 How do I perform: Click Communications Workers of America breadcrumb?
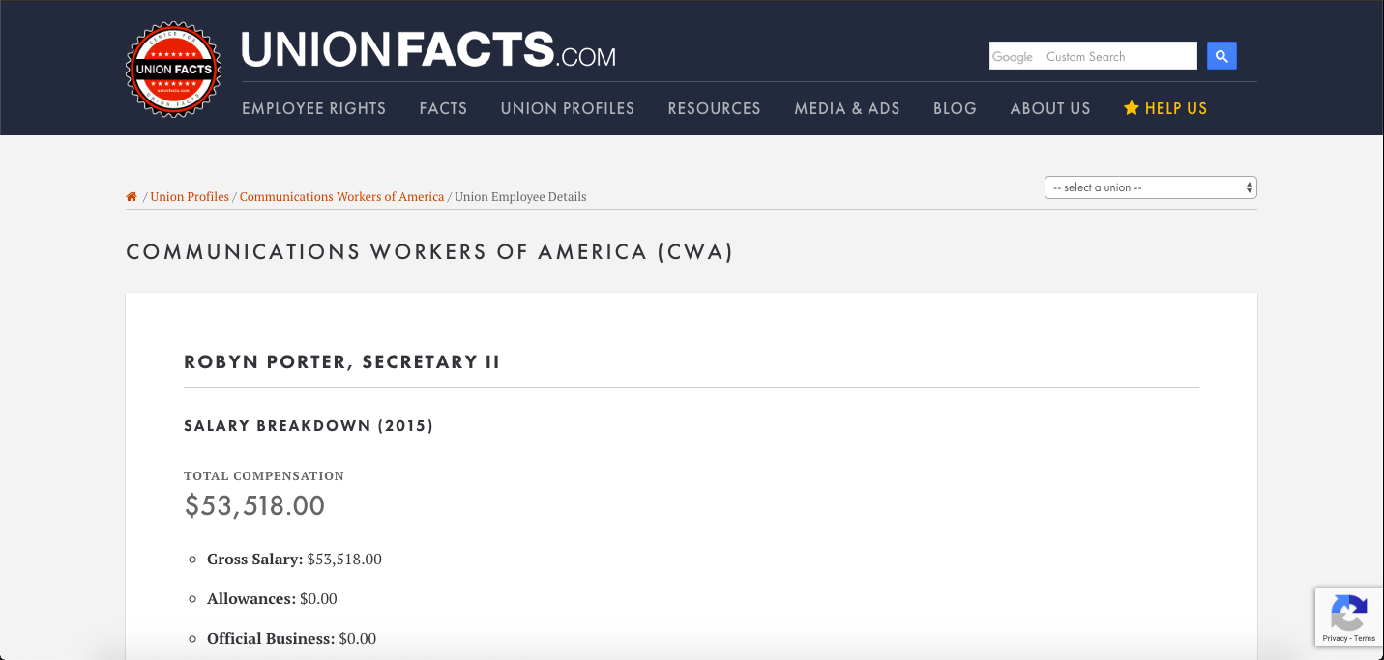tap(341, 197)
